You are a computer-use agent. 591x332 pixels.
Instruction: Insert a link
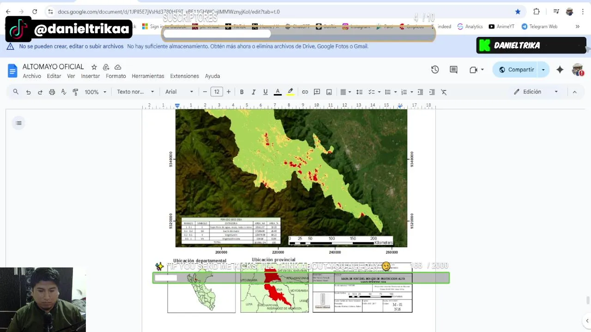click(305, 92)
